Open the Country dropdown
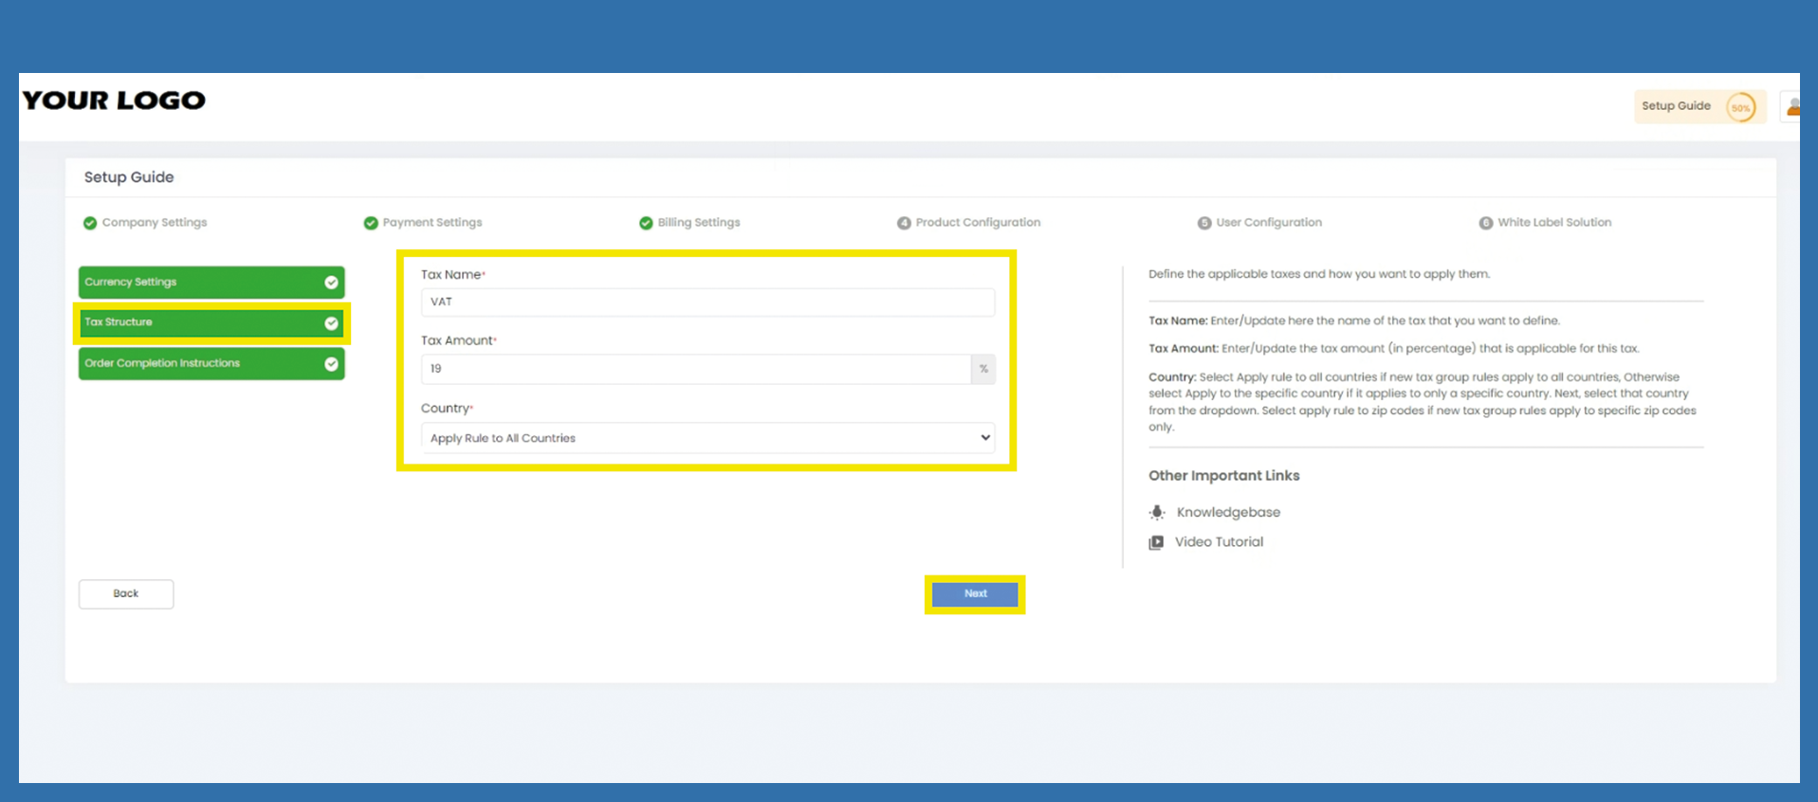1818x802 pixels. 707,438
